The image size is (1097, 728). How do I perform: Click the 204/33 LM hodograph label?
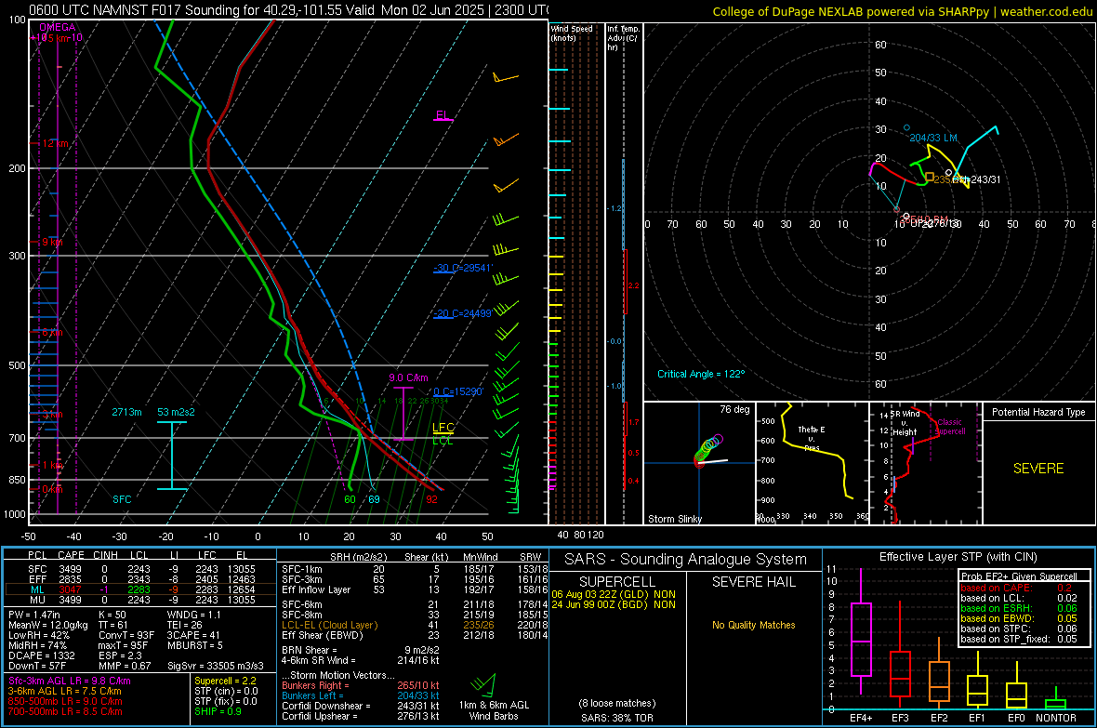[933, 138]
